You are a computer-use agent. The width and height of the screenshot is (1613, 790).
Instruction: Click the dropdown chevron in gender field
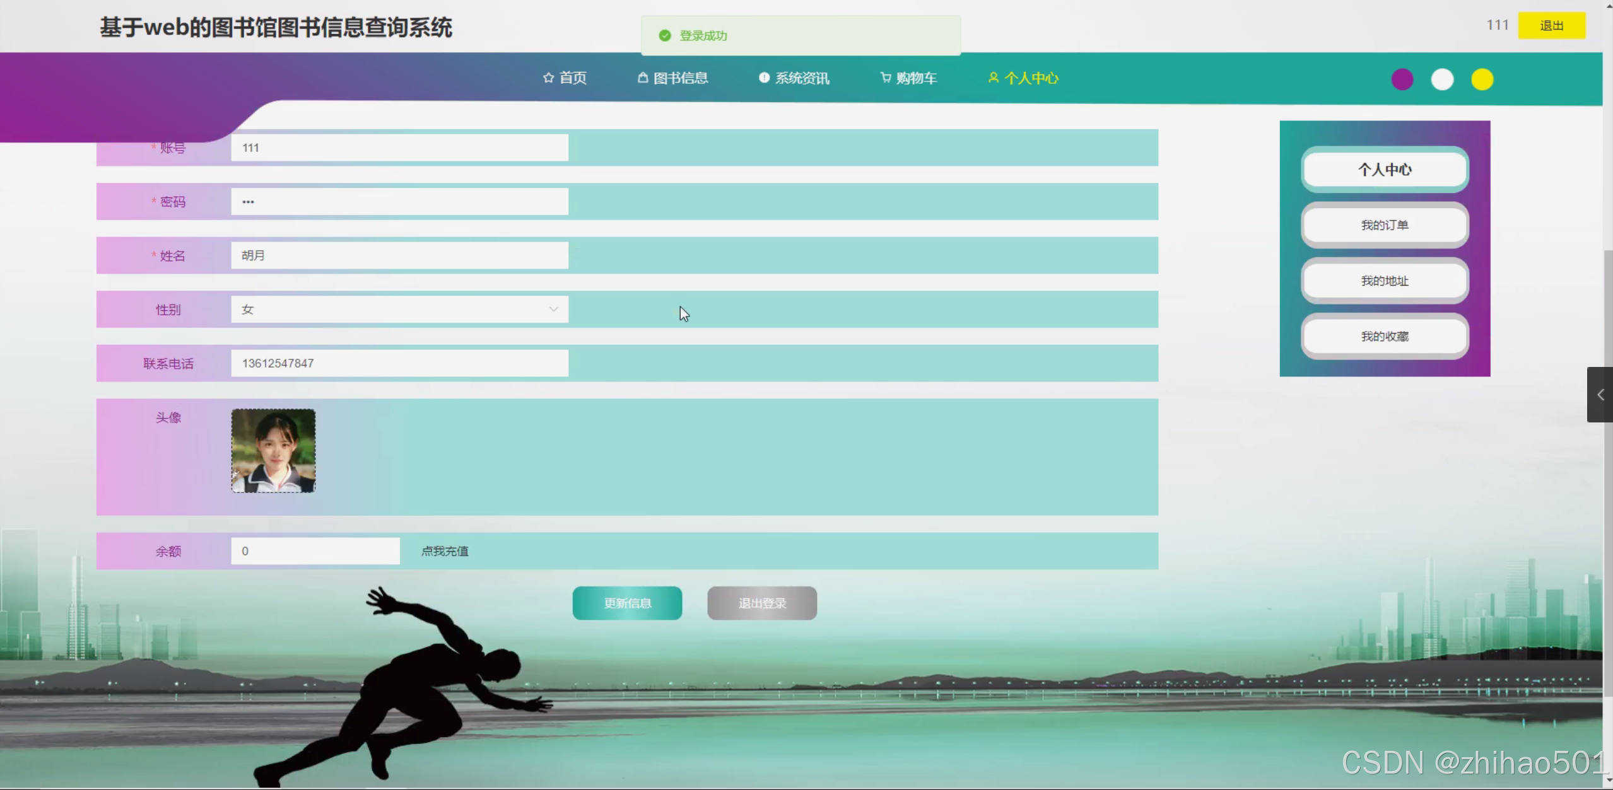tap(553, 310)
